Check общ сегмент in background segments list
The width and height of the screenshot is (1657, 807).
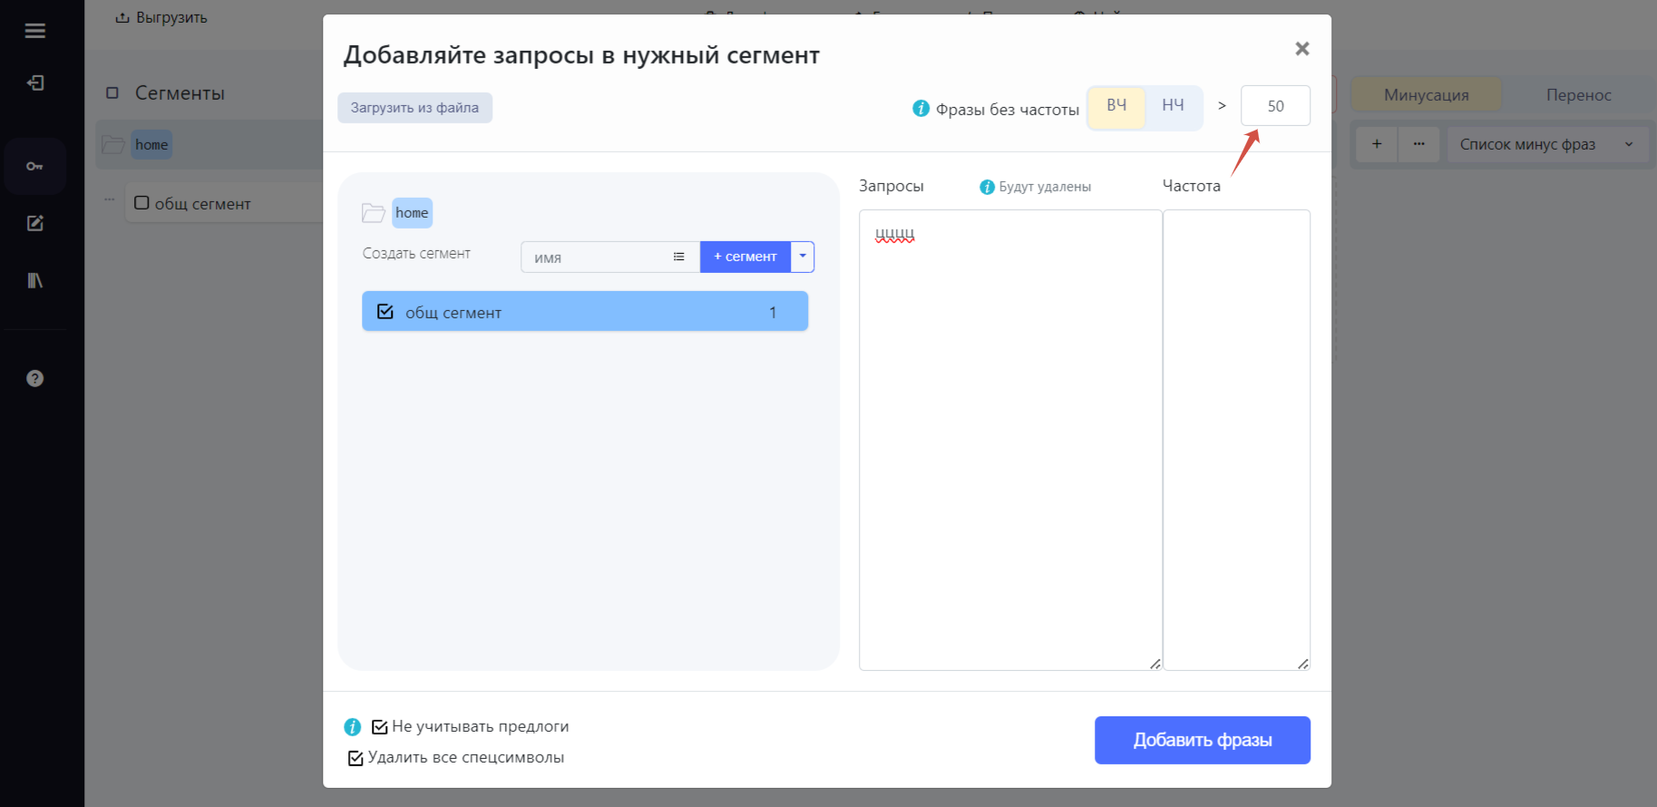pyautogui.click(x=141, y=203)
